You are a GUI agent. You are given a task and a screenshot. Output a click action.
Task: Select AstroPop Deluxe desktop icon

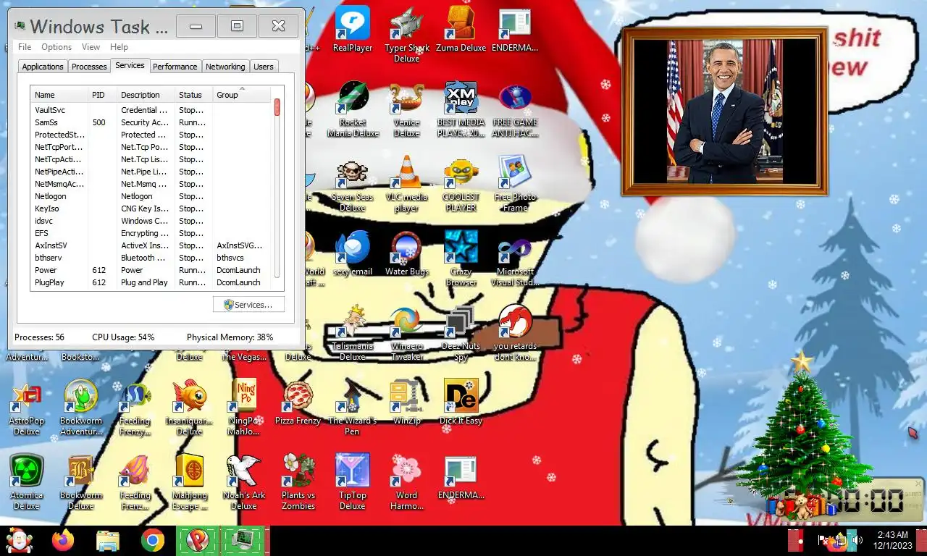(27, 407)
